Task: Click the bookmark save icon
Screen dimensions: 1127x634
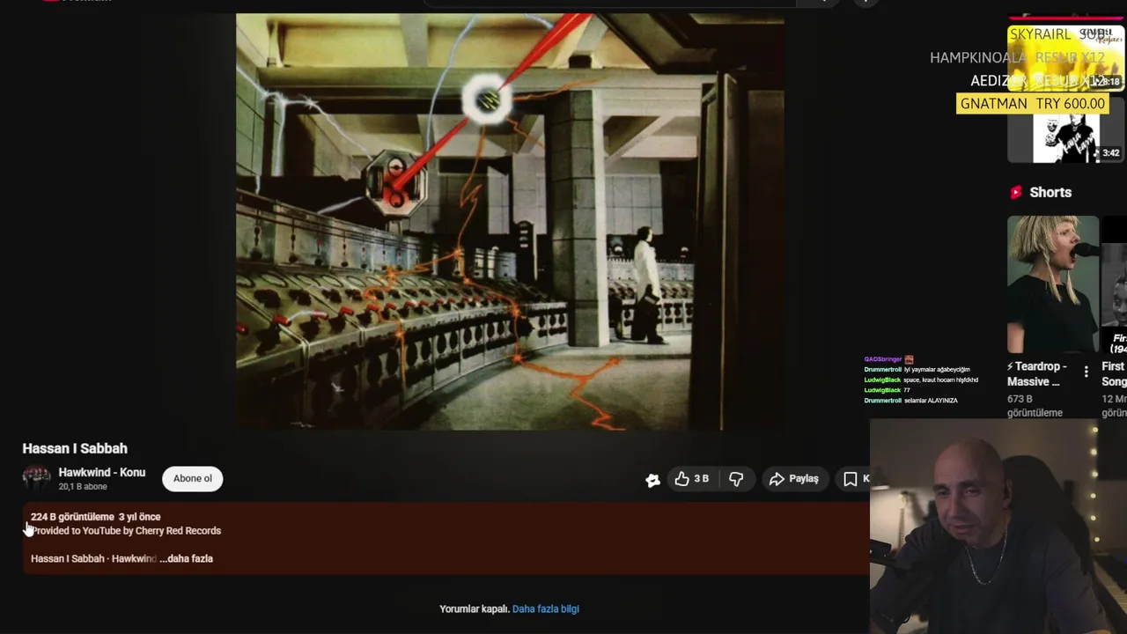Action: tap(850, 479)
